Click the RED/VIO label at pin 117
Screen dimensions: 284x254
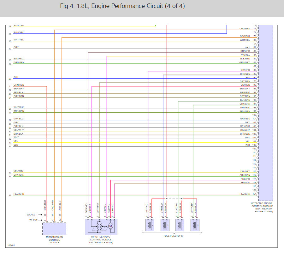tap(245, 179)
